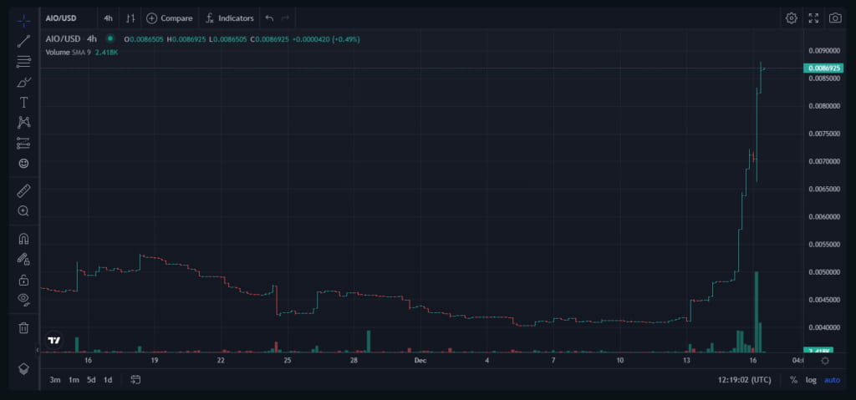Viewport: 856px width, 400px height.
Task: Click the green market status dot
Action: 110,38
